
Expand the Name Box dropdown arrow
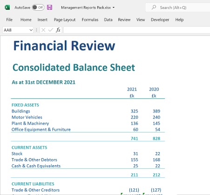click(31, 30)
